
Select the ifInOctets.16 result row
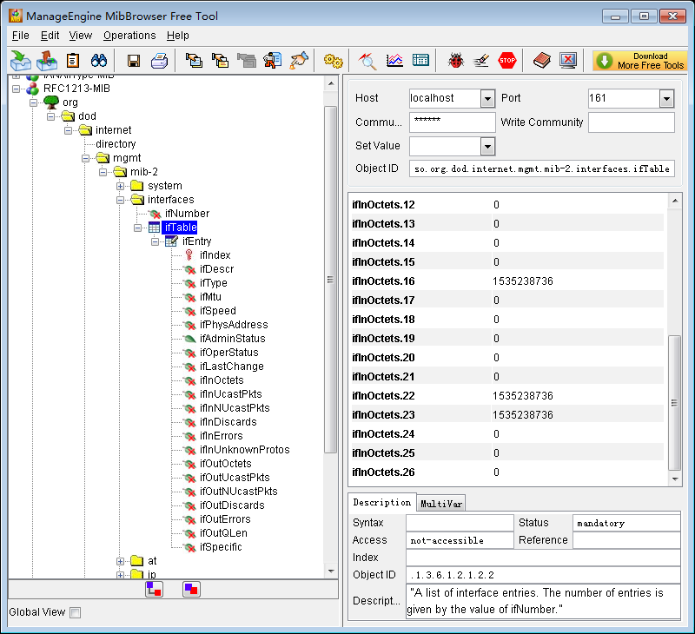tap(508, 281)
